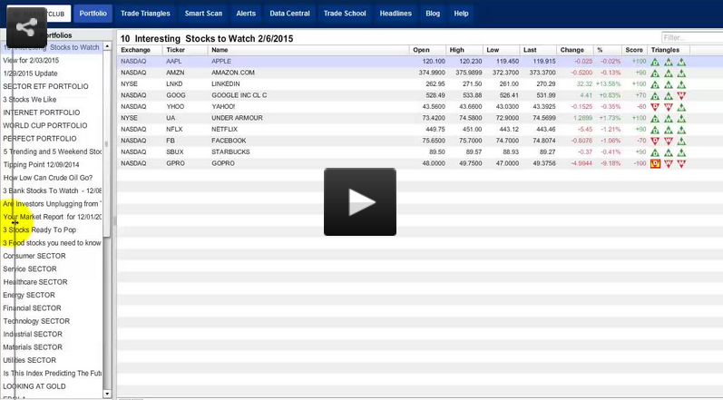Click AAPL daily trade triangle

pyautogui.click(x=681, y=62)
